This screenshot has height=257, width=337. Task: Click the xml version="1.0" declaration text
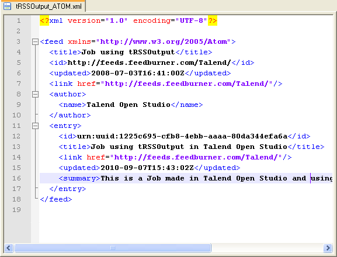pos(89,20)
